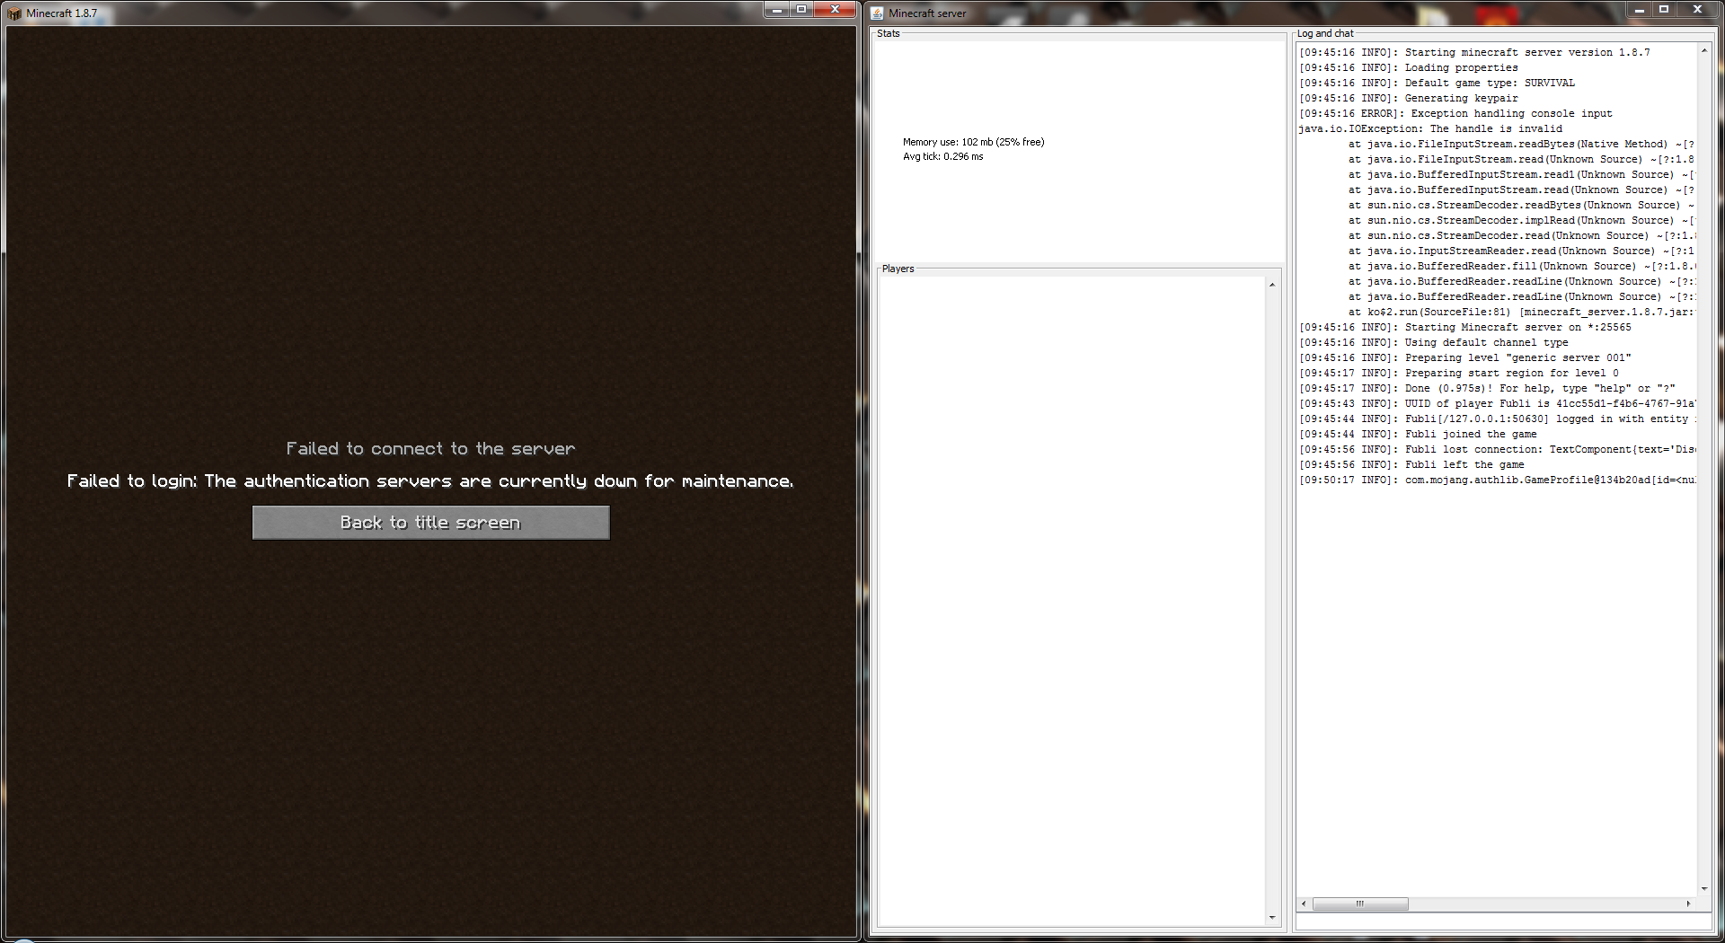The width and height of the screenshot is (1725, 943).
Task: Click stack trace line "ko$2.run(SourceFile:81)"
Action: tap(1521, 312)
